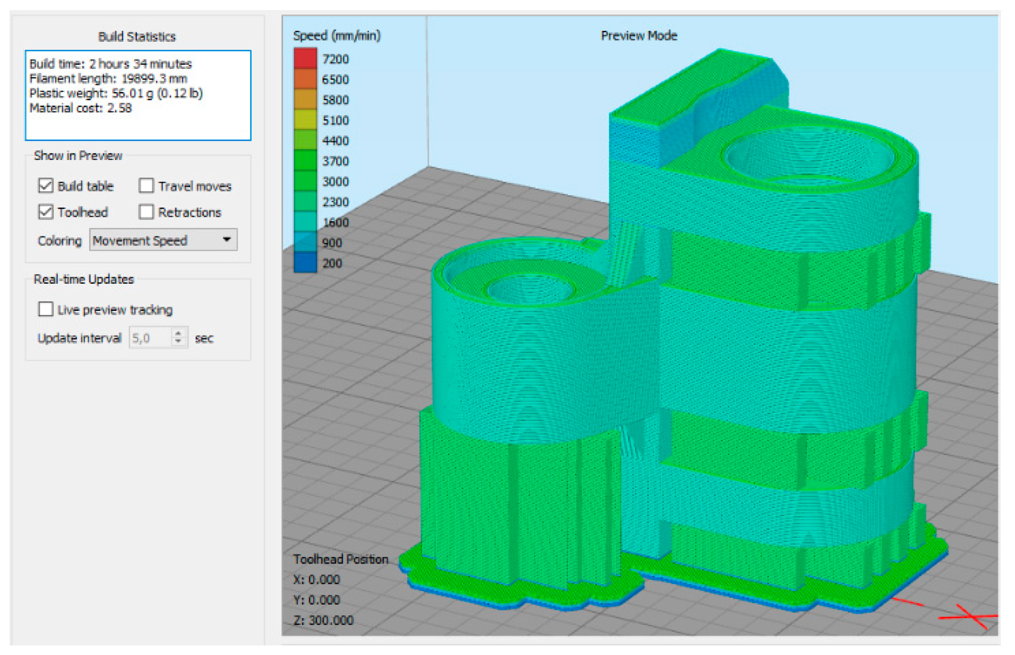Turn on Live preview tracking
This screenshot has width=1015, height=655.
click(46, 309)
